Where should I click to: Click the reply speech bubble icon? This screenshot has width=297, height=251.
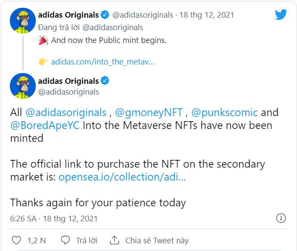(x=65, y=240)
